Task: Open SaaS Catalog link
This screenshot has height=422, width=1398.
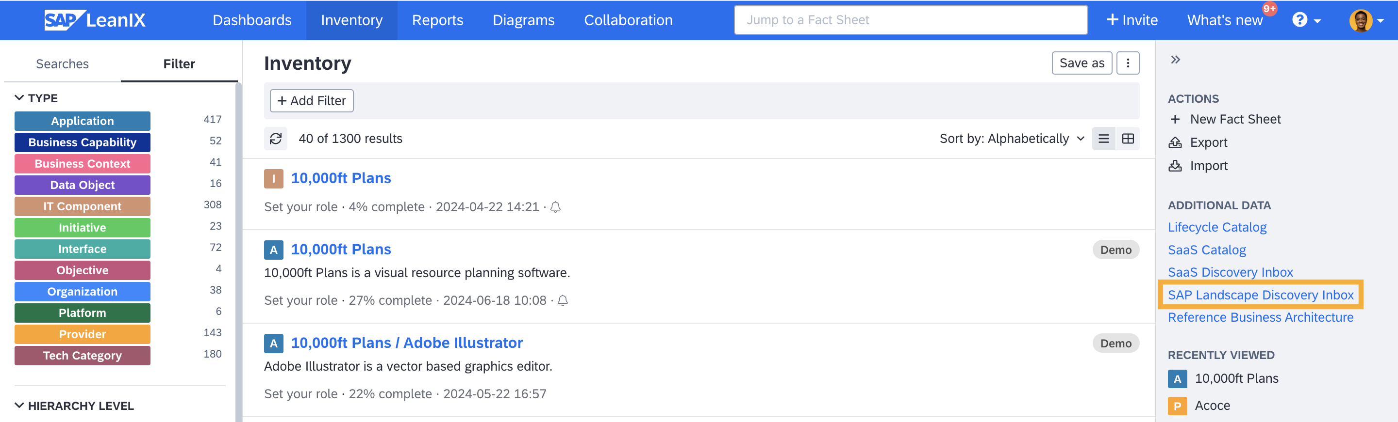Action: point(1206,250)
